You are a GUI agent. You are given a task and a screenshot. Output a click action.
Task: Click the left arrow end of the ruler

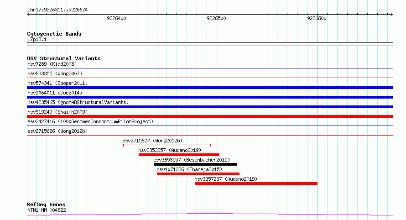(x=28, y=14)
